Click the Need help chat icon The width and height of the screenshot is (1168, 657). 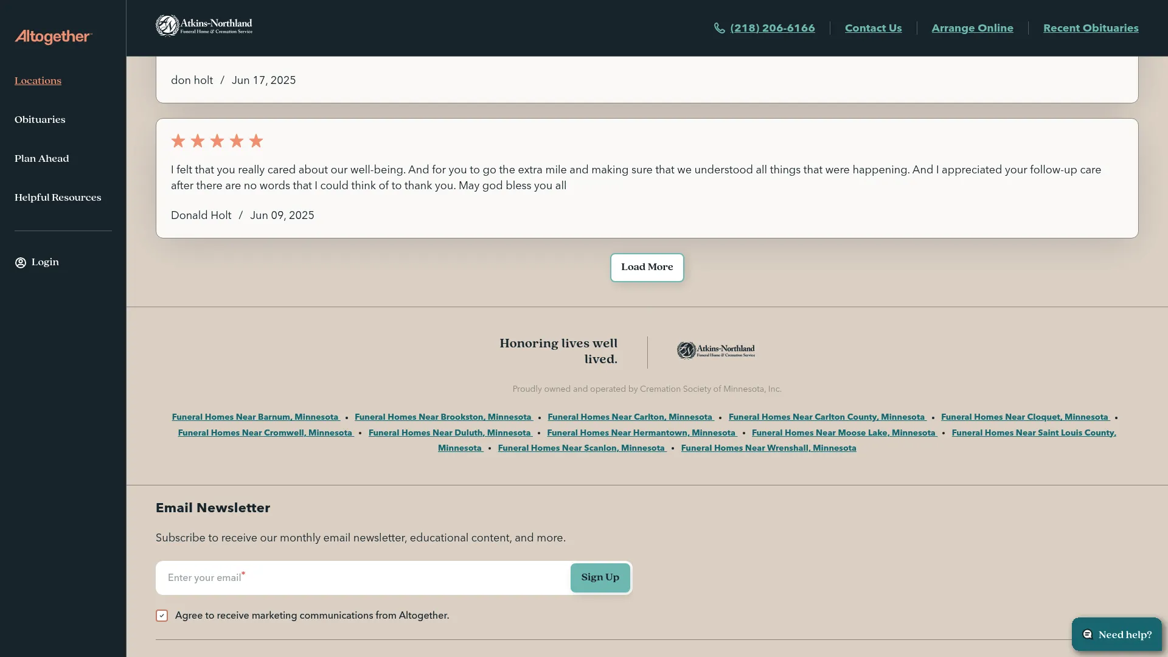1088,634
